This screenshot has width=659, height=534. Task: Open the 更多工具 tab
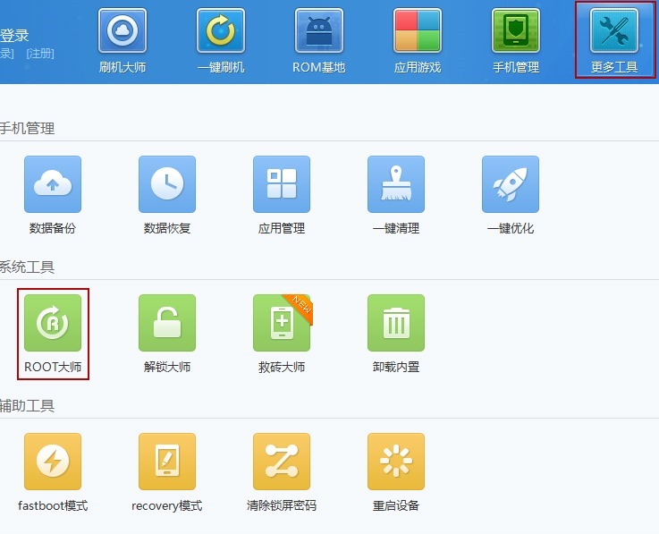pos(614,41)
